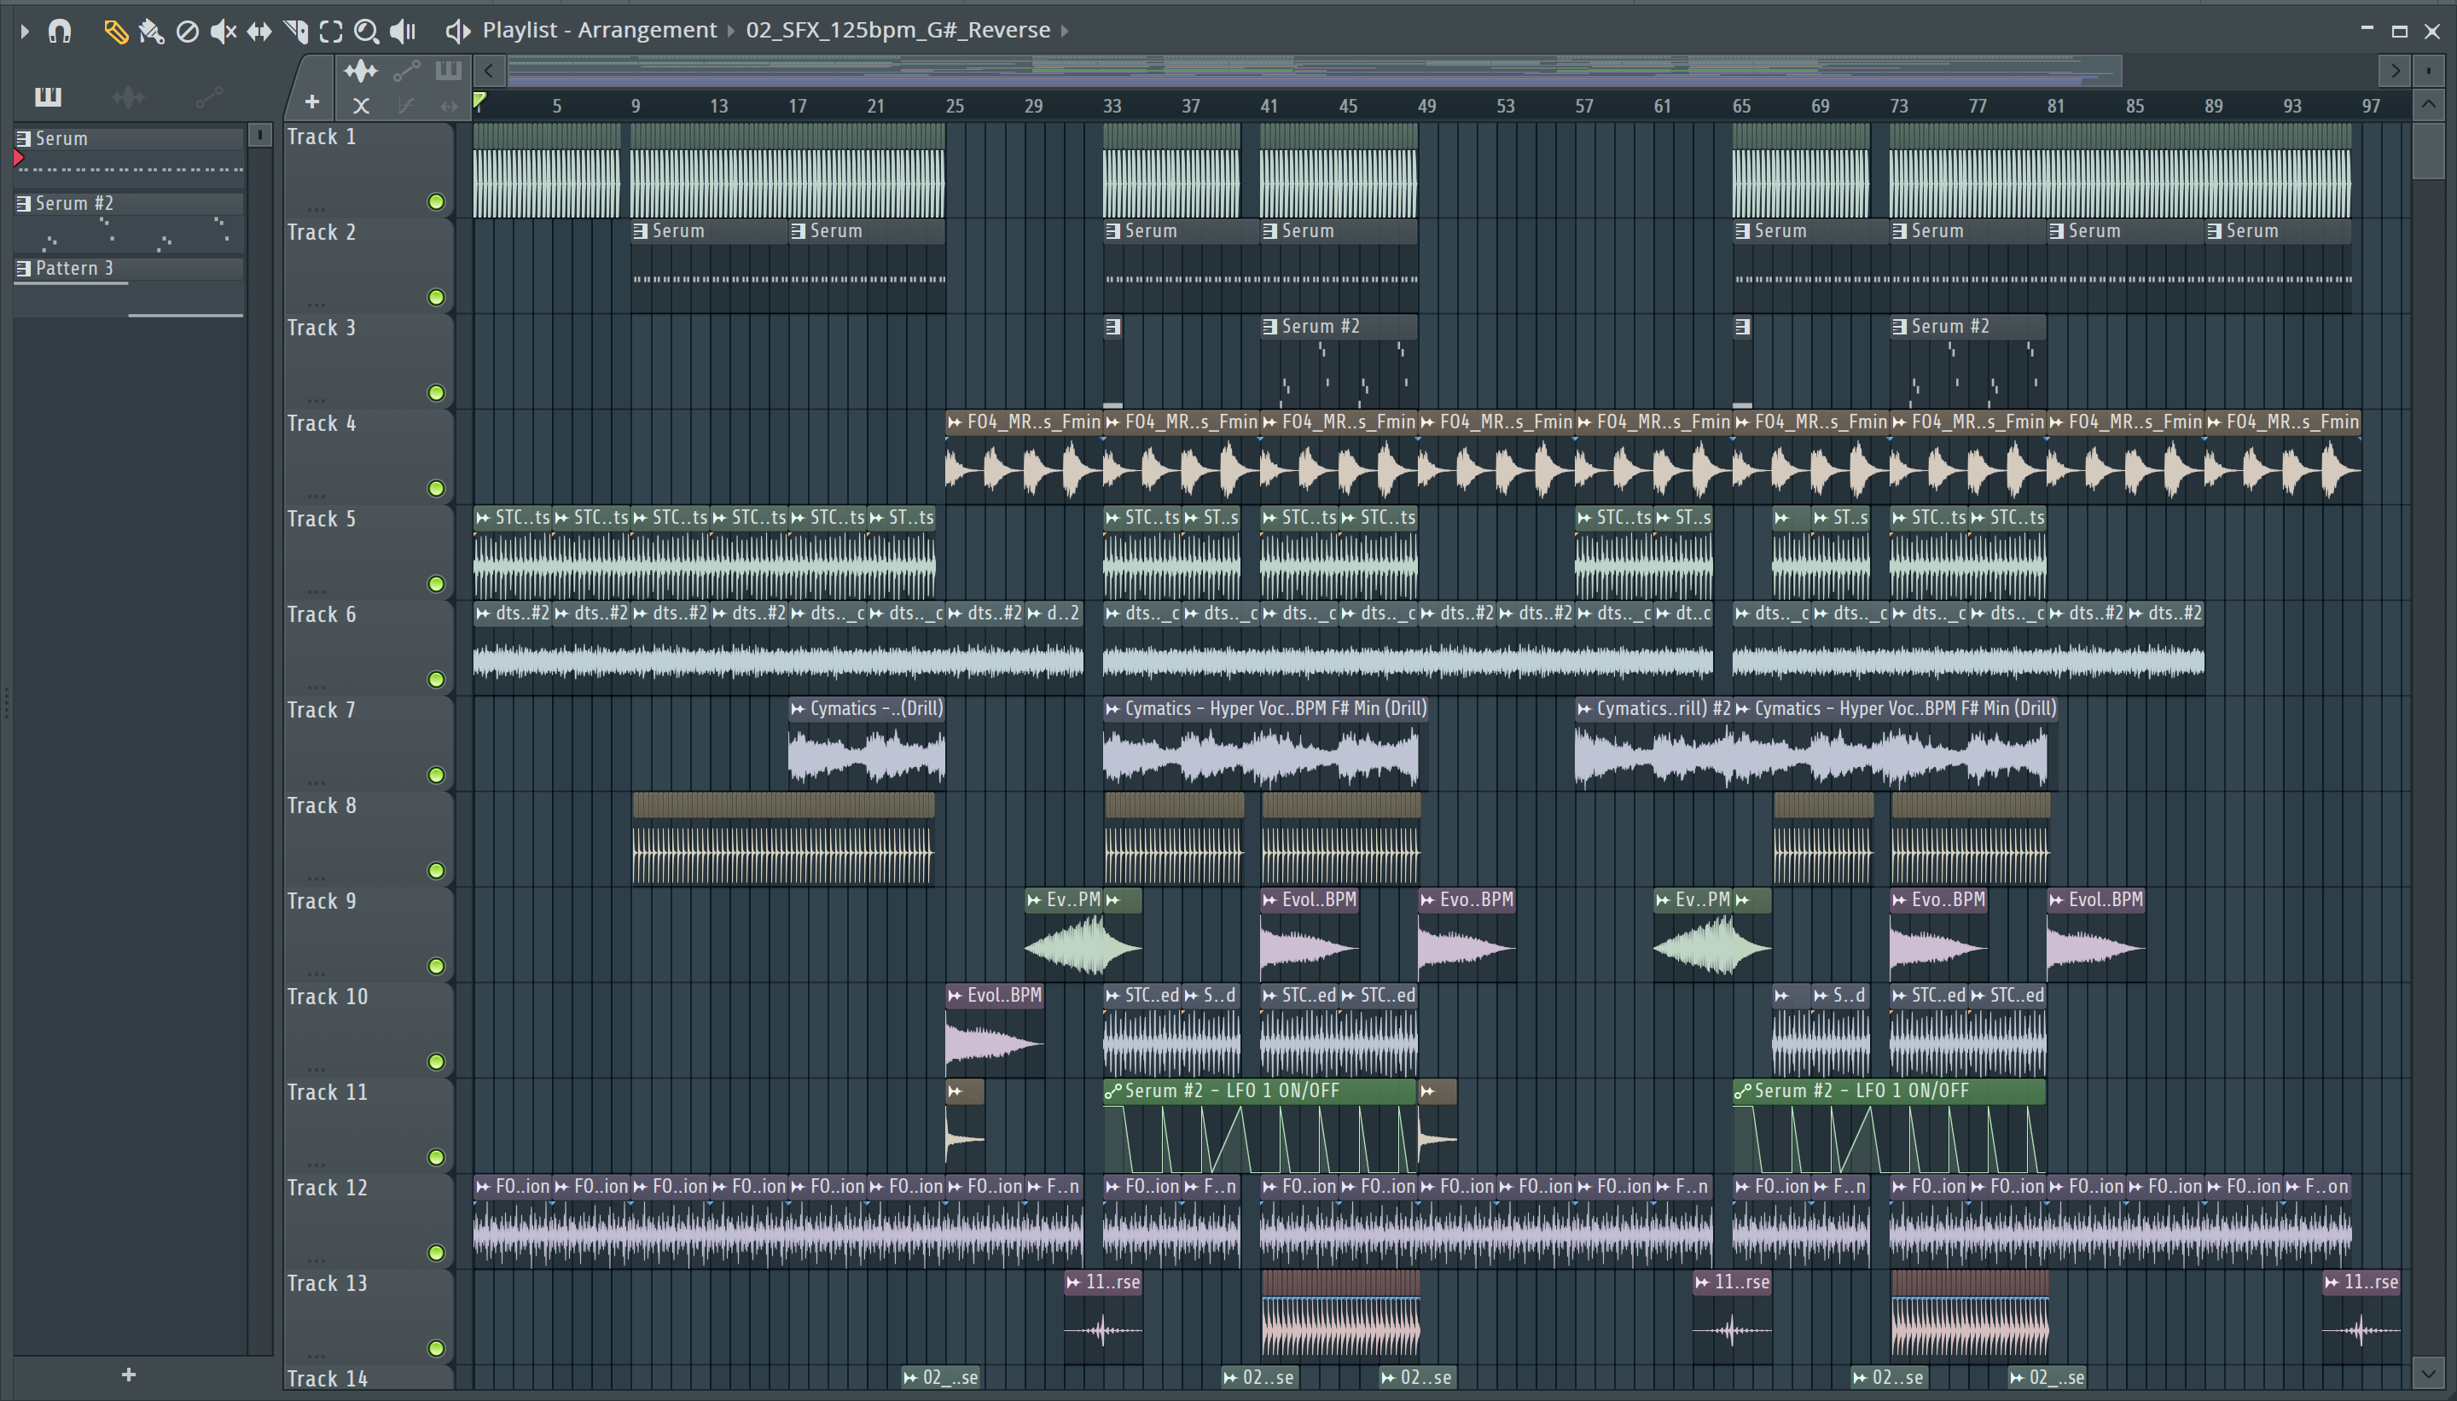Select the Delete tool
This screenshot has width=2457, height=1401.
[x=188, y=31]
